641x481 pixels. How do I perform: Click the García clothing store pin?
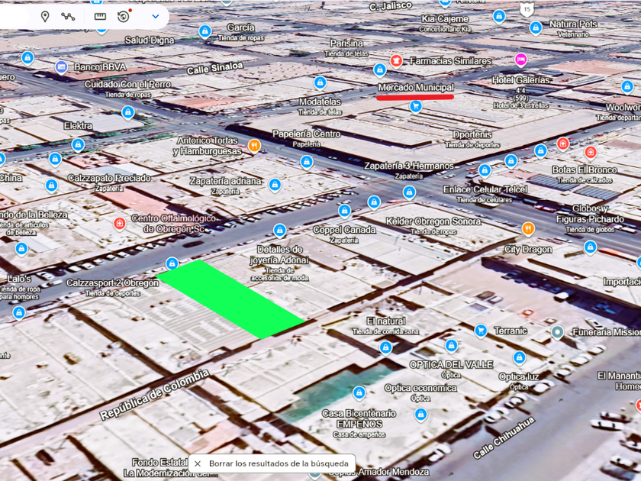tap(205, 31)
